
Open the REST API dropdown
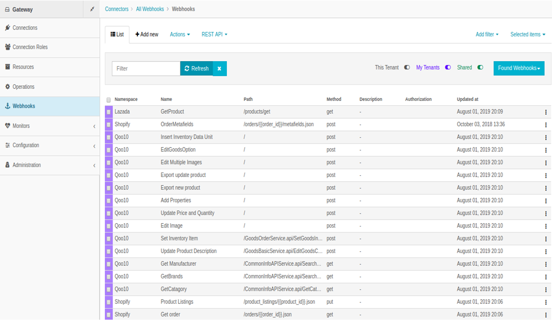coord(214,34)
